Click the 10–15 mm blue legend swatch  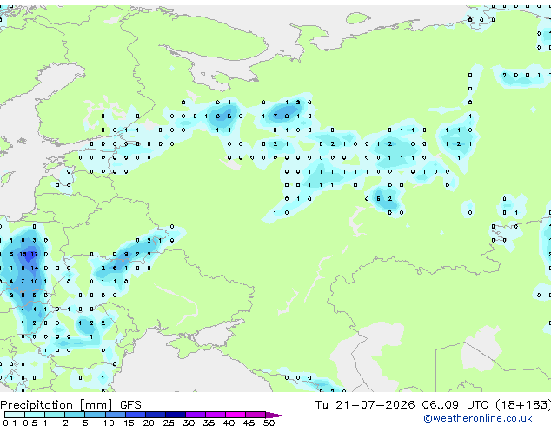(116, 415)
